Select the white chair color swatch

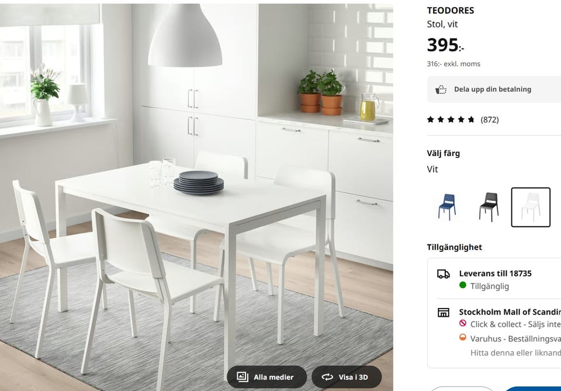point(531,207)
